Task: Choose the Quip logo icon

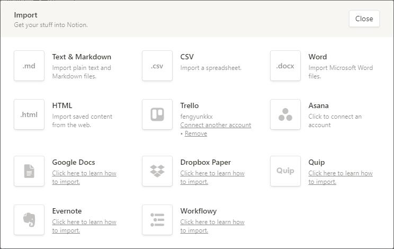Action: 285,171
